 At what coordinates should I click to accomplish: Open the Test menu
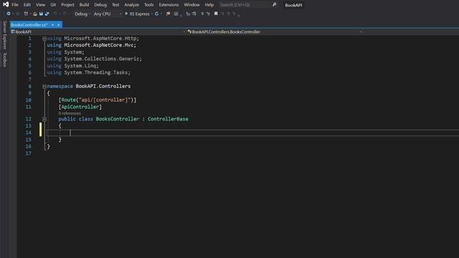(x=115, y=5)
